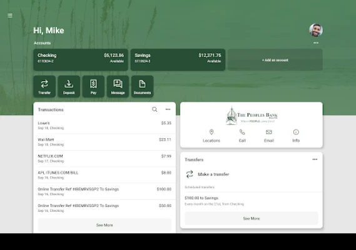Viewport: 356px width, 250px height.
Task: Open the Documents quick action
Action: coord(143,86)
